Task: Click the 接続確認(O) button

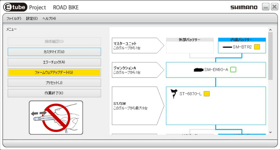Action: pyautogui.click(x=54, y=41)
